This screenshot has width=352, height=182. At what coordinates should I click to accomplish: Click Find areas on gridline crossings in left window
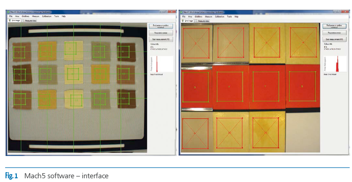click(x=161, y=26)
